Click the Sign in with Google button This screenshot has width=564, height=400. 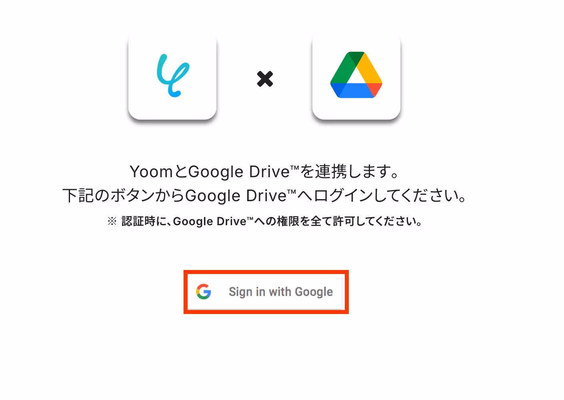pyautogui.click(x=266, y=292)
